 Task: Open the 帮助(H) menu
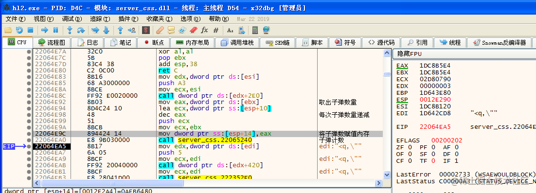tap(219, 19)
